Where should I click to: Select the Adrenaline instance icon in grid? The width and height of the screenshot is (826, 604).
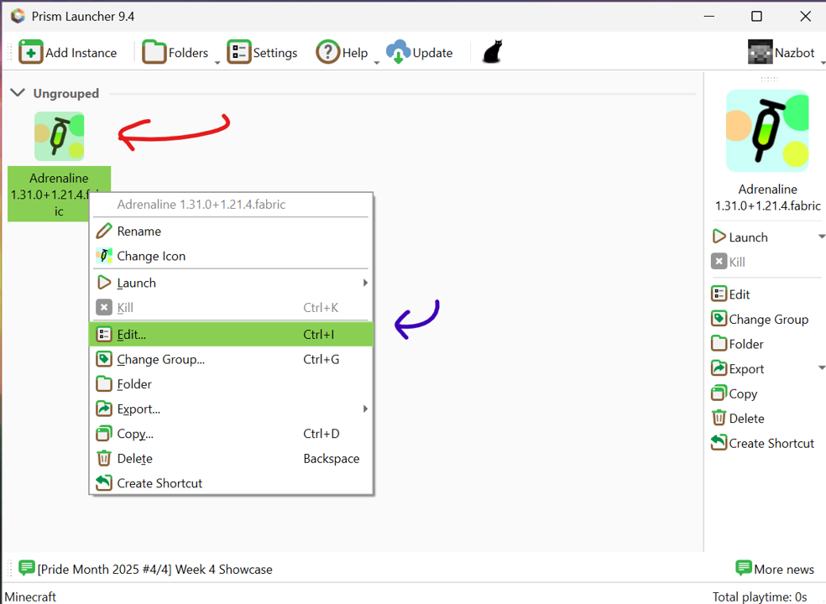59,136
